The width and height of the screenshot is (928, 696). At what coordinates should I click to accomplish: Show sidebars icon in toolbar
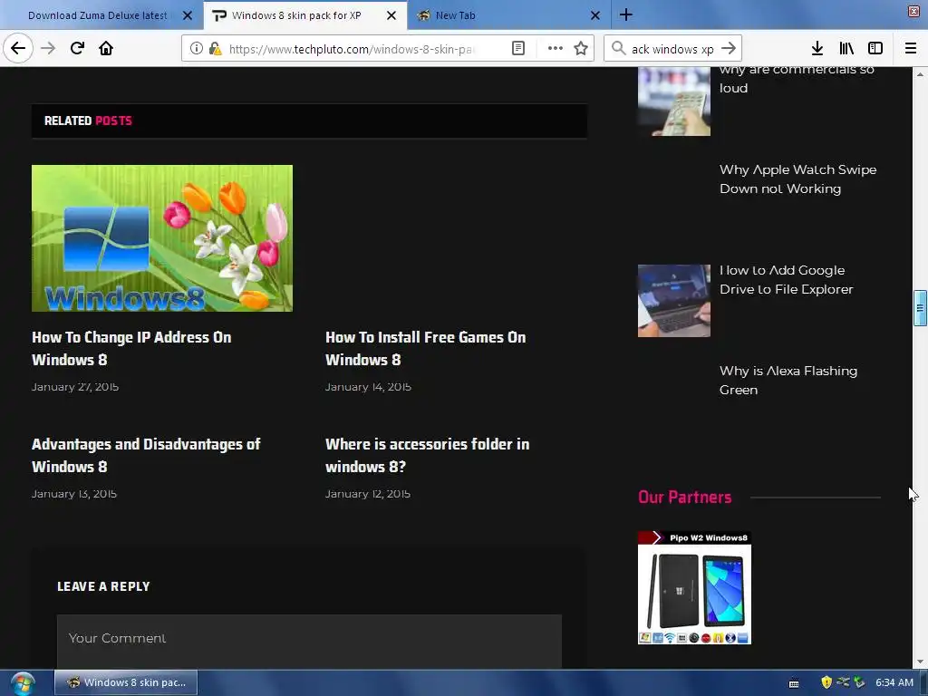point(875,49)
